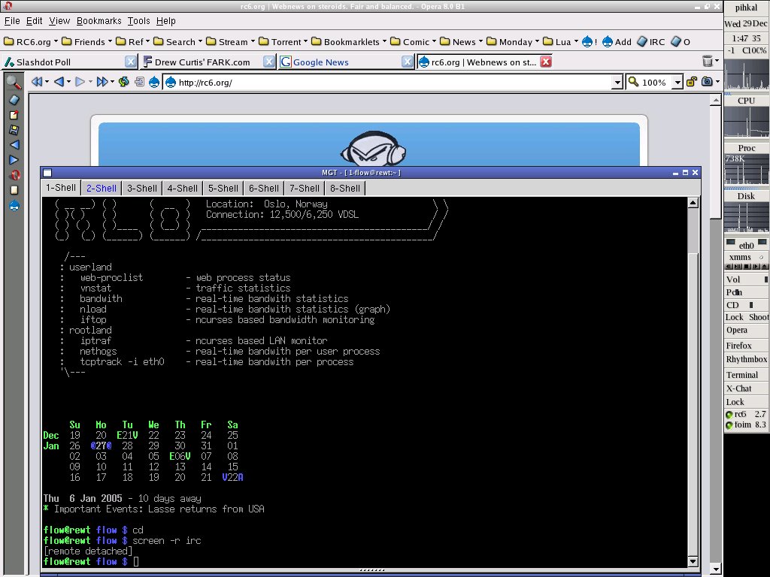Click the blue Drupal home icon left of address field
The height and width of the screenshot is (577, 770).
pos(154,82)
